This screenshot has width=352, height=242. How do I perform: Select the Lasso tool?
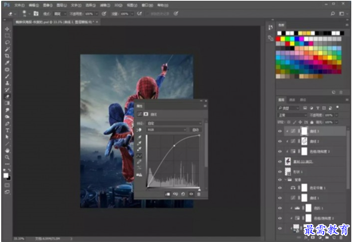tap(7, 43)
